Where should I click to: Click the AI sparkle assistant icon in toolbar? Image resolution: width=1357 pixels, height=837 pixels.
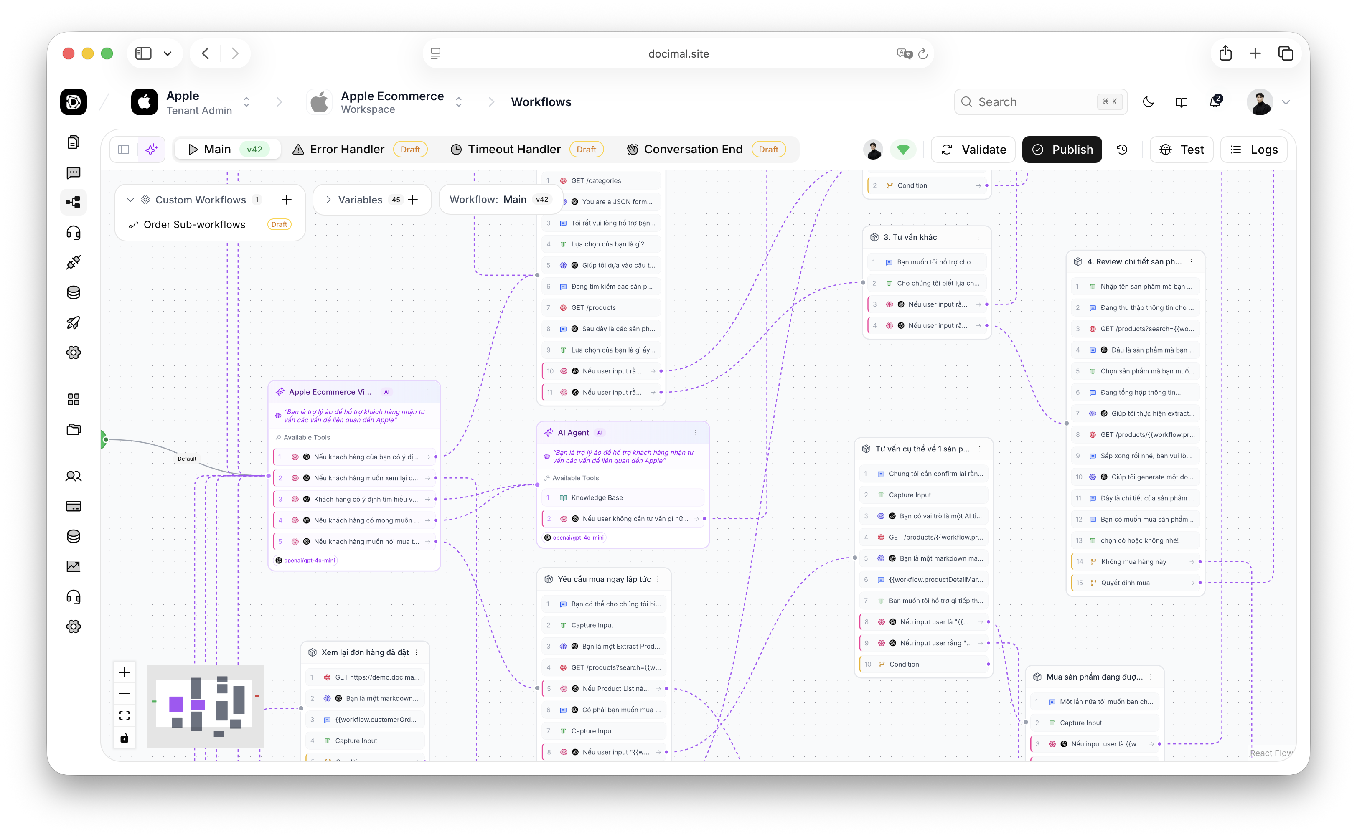coord(151,150)
